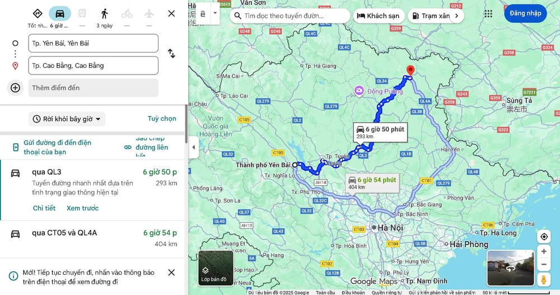Zoom out of the map
The width and height of the screenshot is (560, 295).
click(543, 265)
